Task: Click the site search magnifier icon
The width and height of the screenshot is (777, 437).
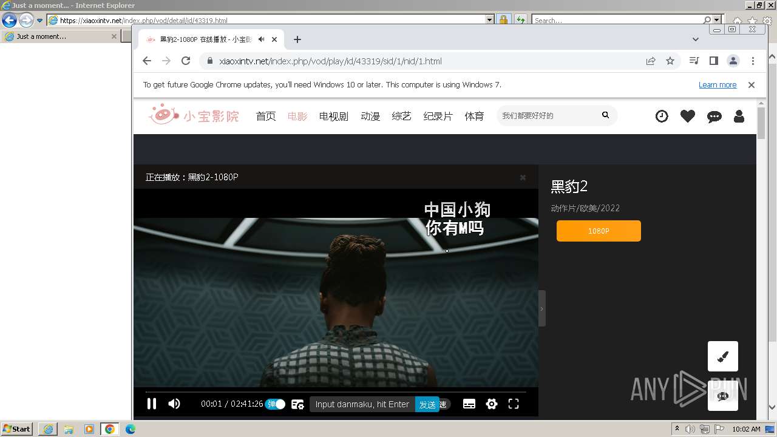Action: pos(605,115)
